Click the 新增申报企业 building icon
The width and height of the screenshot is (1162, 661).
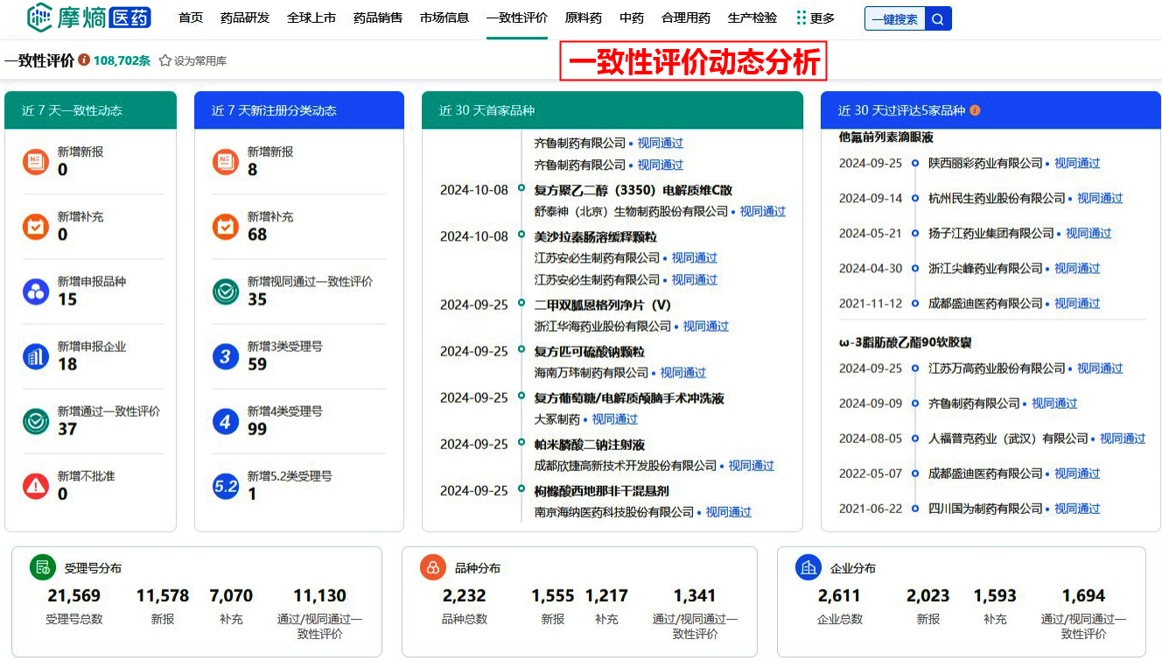tap(36, 356)
